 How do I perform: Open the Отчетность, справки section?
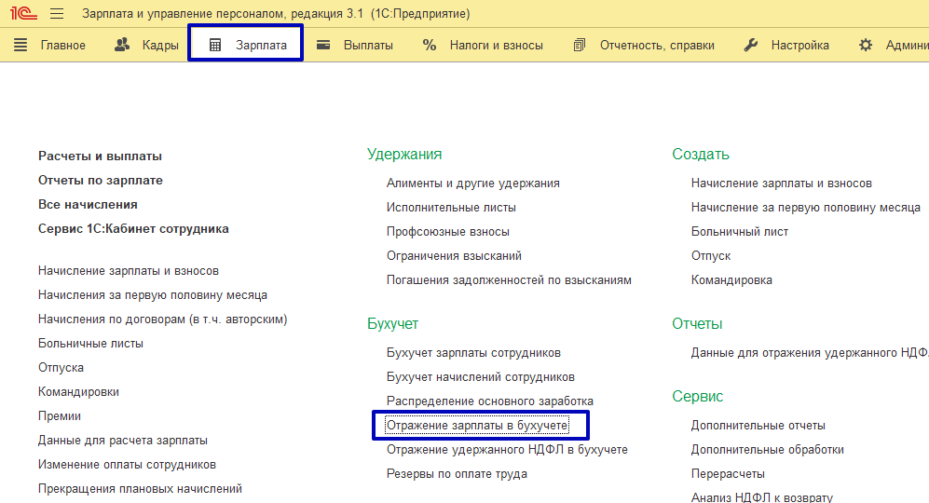[x=657, y=46]
